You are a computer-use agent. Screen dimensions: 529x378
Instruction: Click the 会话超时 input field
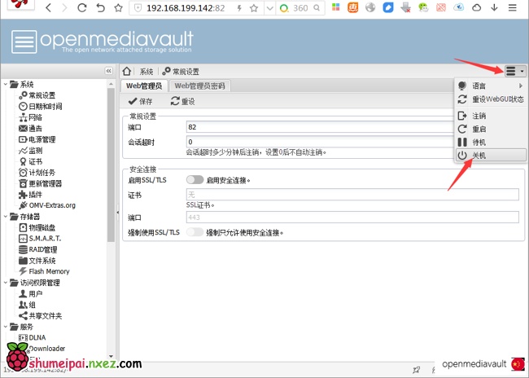[352, 141]
